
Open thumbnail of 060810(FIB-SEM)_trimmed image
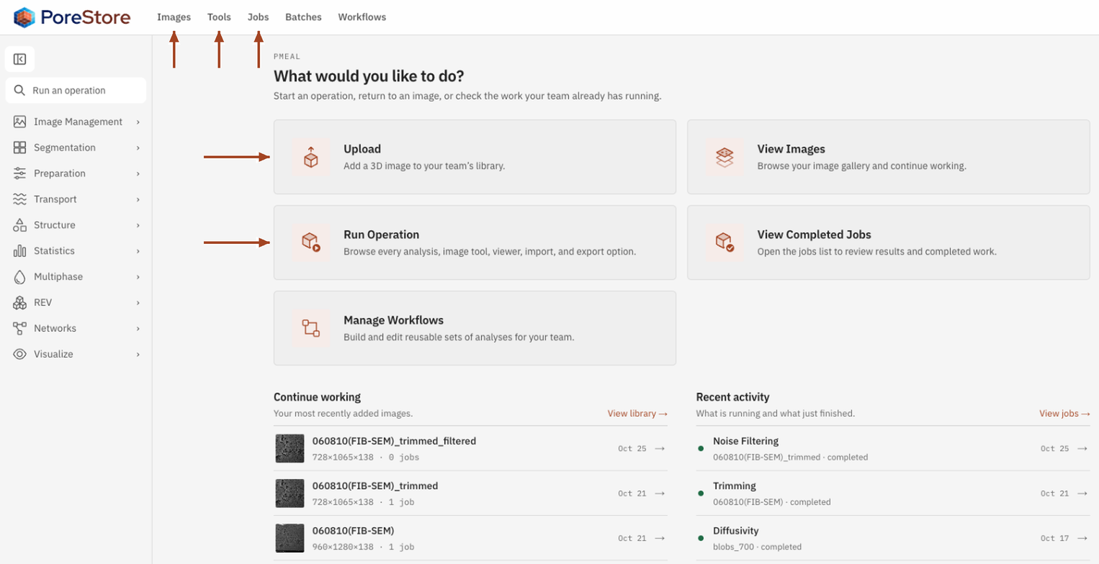(290, 493)
